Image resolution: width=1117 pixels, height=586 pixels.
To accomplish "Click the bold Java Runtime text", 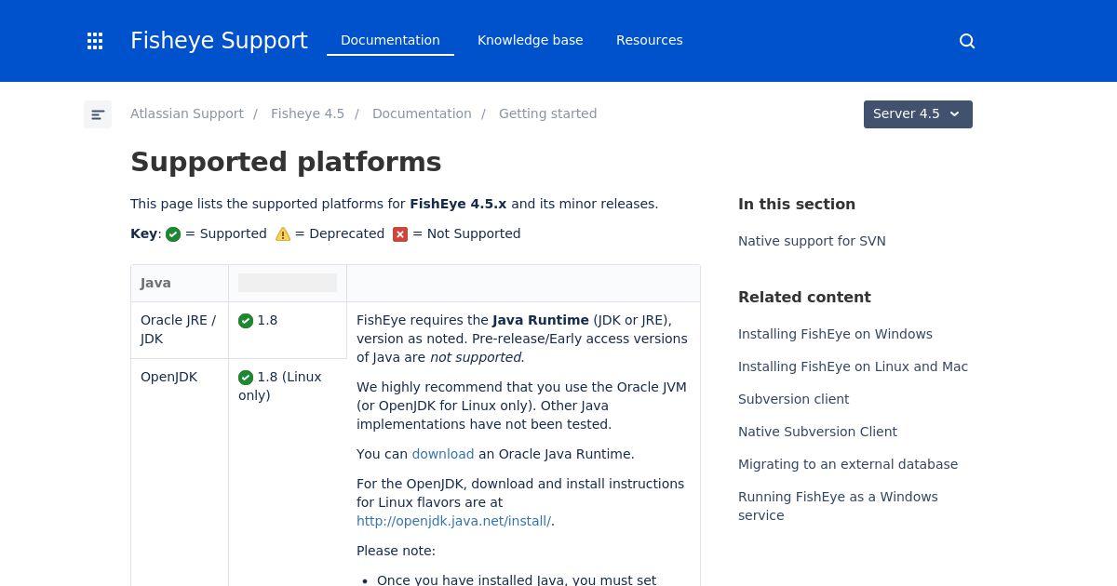I will click(x=541, y=320).
